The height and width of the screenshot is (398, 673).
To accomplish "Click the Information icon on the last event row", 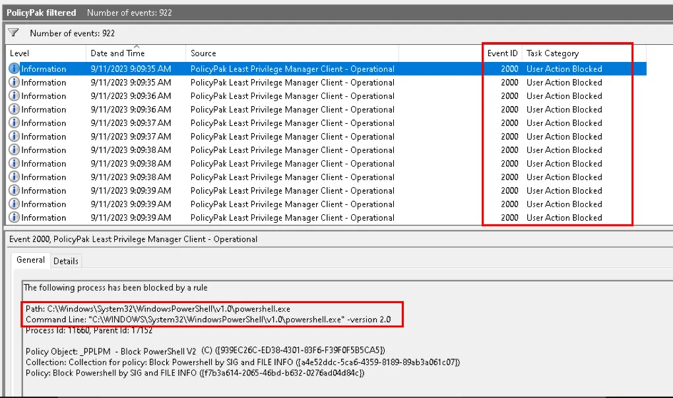I will [x=14, y=217].
